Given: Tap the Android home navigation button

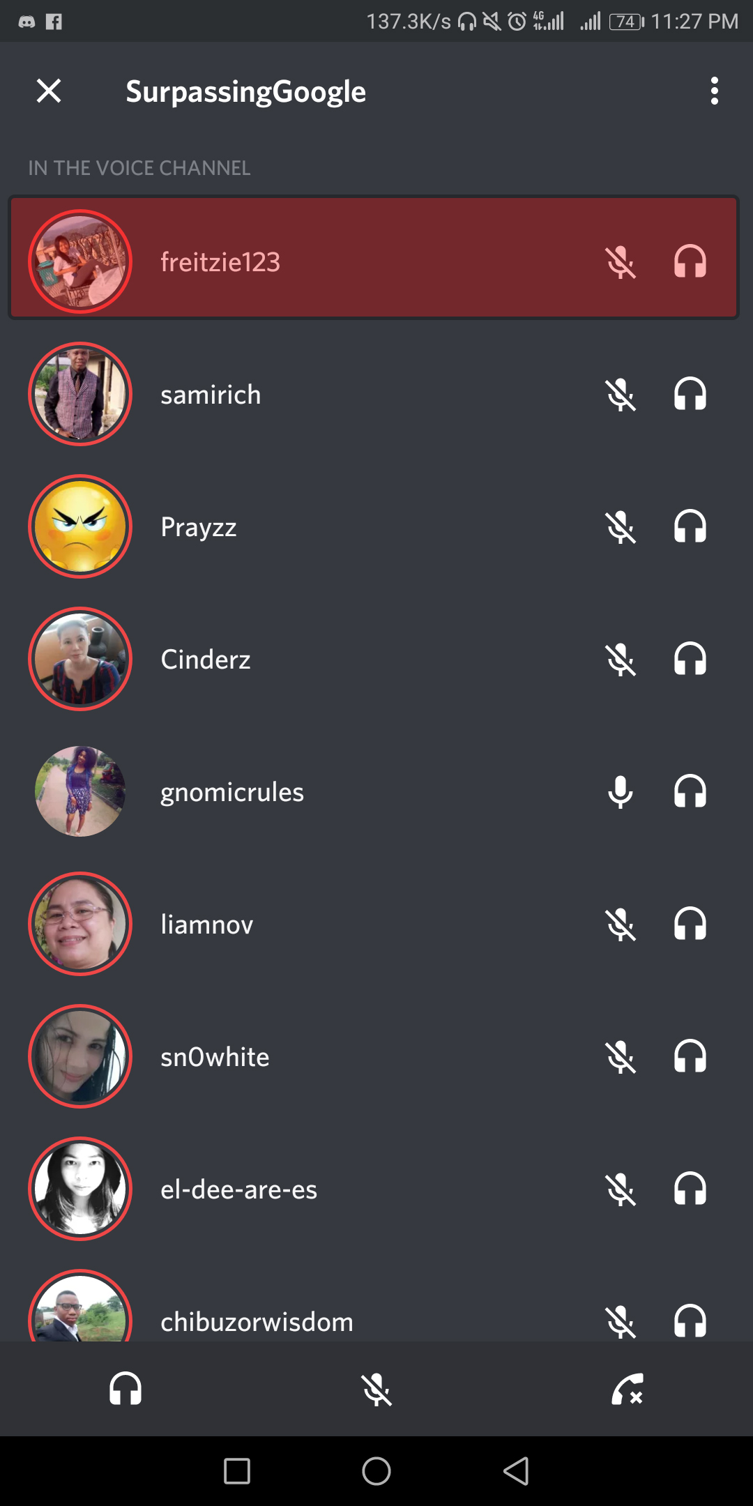Looking at the screenshot, I should point(376,1471).
